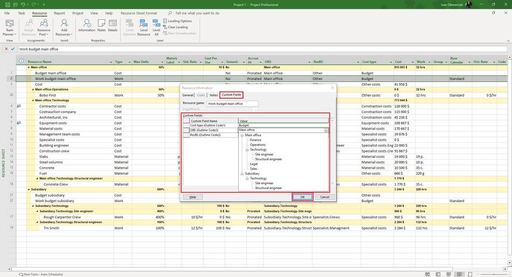Open the File menu

[7, 13]
